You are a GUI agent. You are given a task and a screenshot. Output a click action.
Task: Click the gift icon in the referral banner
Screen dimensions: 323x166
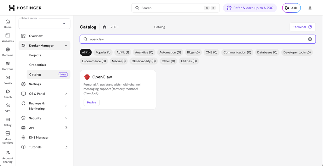click(229, 8)
